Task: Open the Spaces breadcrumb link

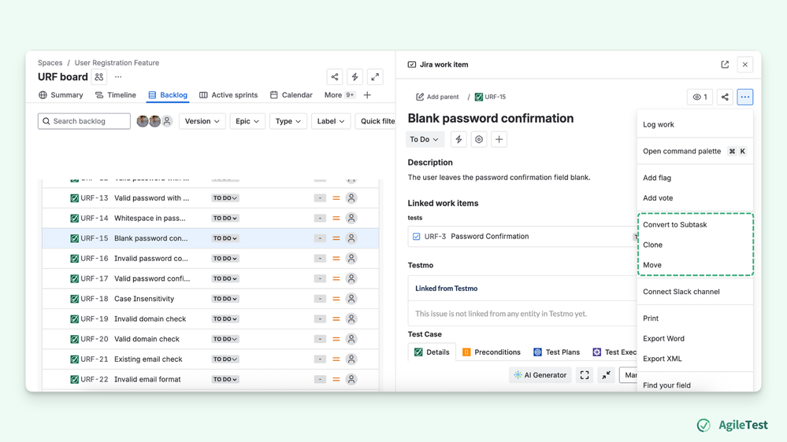Action: coord(50,63)
